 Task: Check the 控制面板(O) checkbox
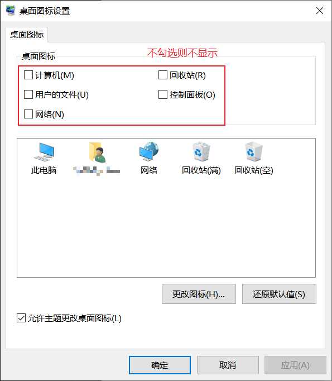(163, 94)
